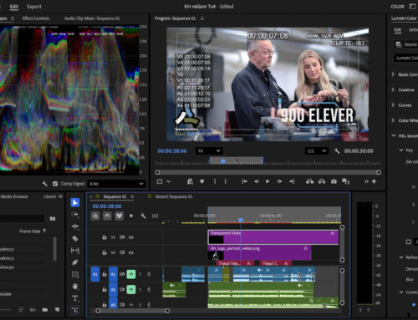Image resolution: width=418 pixels, height=320 pixels.
Task: Open timeline display settings wrench
Action: click(x=143, y=216)
